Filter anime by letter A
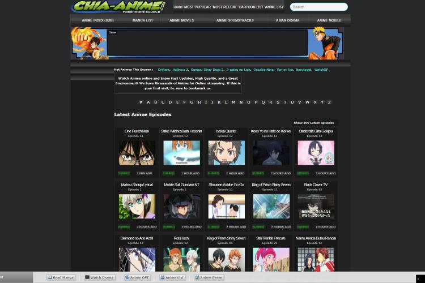The height and width of the screenshot is (283, 425). [x=148, y=102]
